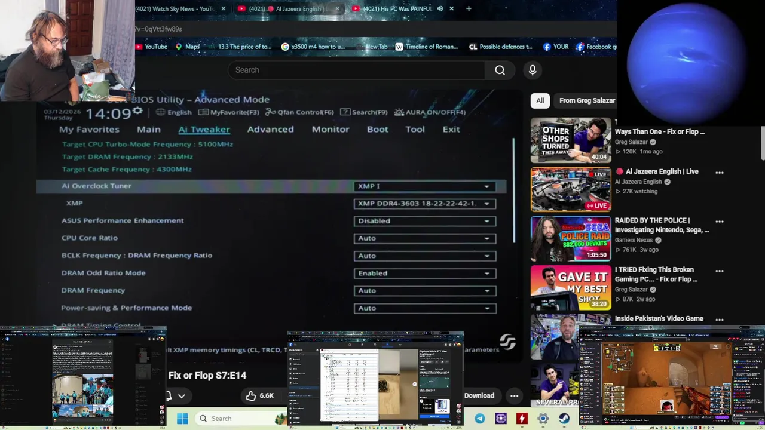Open the x3500 m4 Google bookmark

[x=313, y=47]
